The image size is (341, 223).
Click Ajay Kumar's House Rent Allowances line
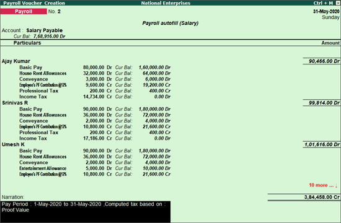click(95, 73)
